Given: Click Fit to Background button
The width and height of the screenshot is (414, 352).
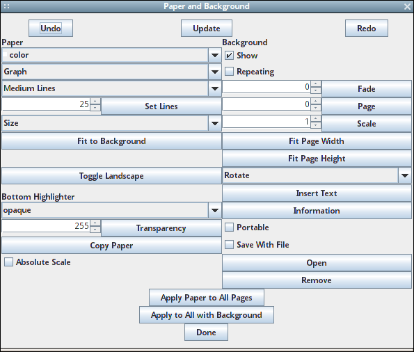Looking at the screenshot, I should (111, 141).
